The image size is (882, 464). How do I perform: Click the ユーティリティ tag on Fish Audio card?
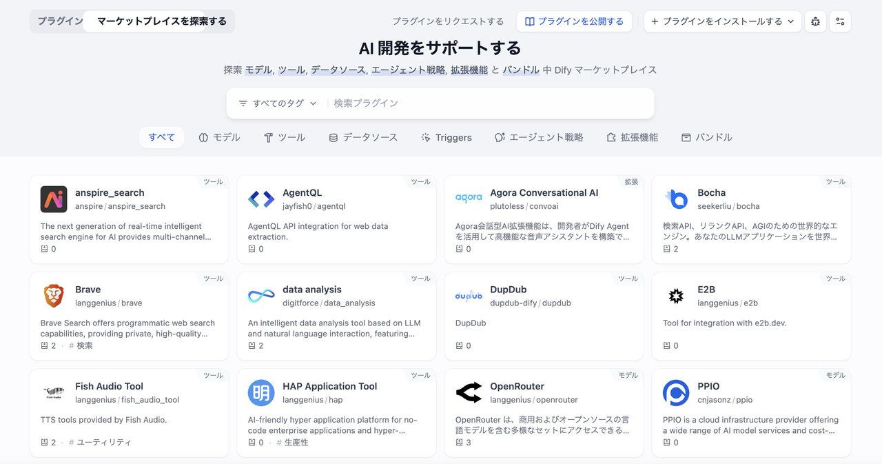(x=100, y=442)
